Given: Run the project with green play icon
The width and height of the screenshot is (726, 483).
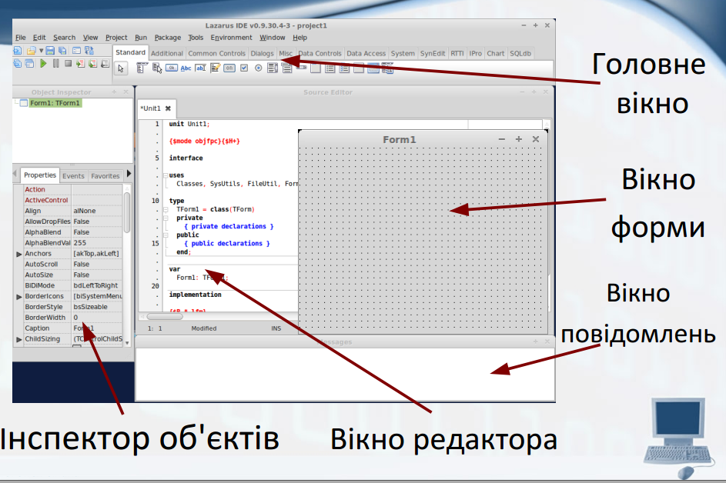Looking at the screenshot, I should (x=43, y=63).
